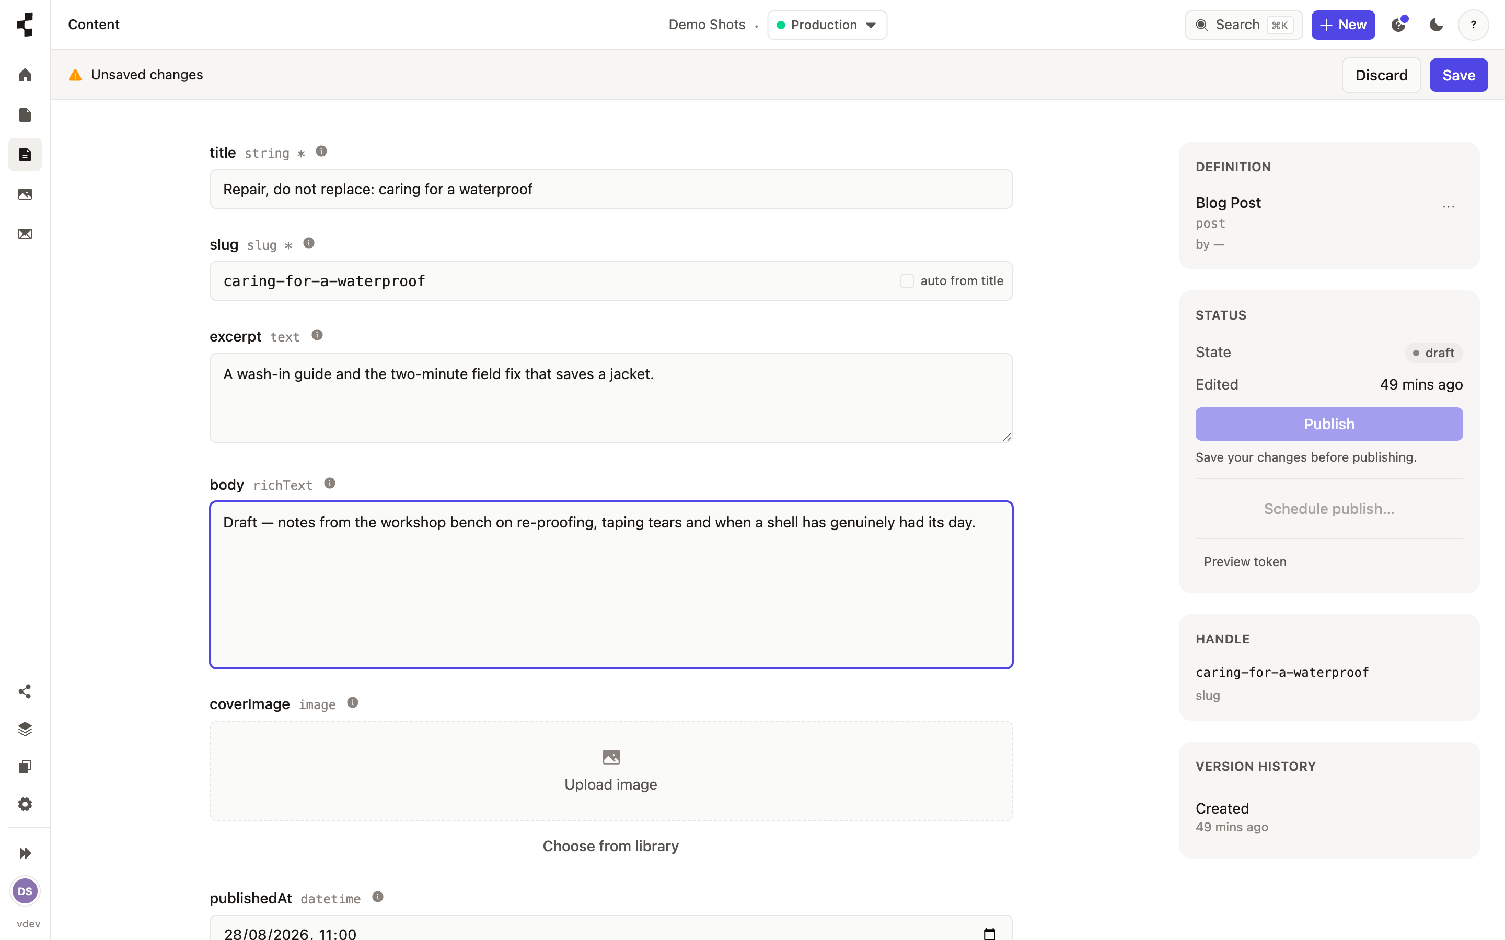Open the Search box
Screen dimensions: 1505x940
click(x=1244, y=25)
